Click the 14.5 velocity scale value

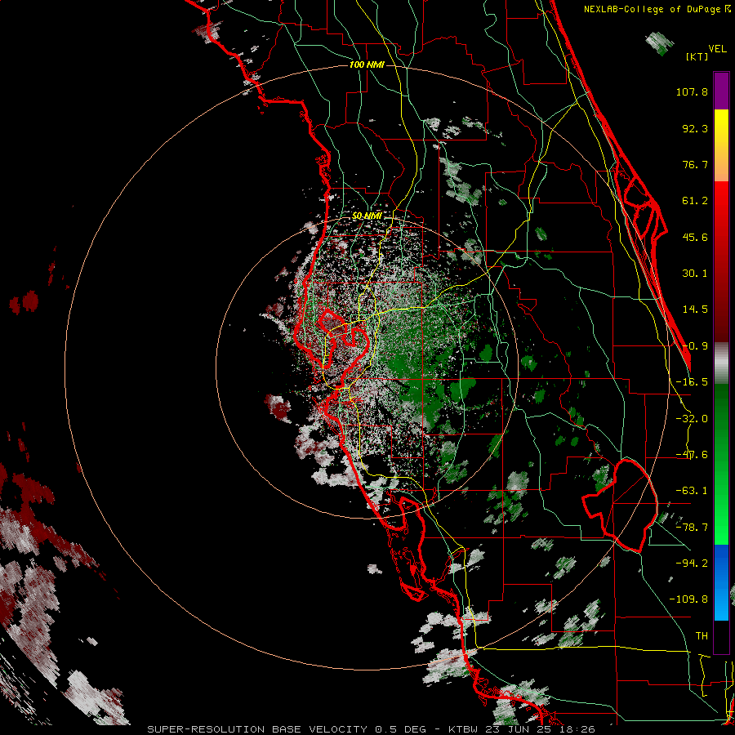pos(695,310)
